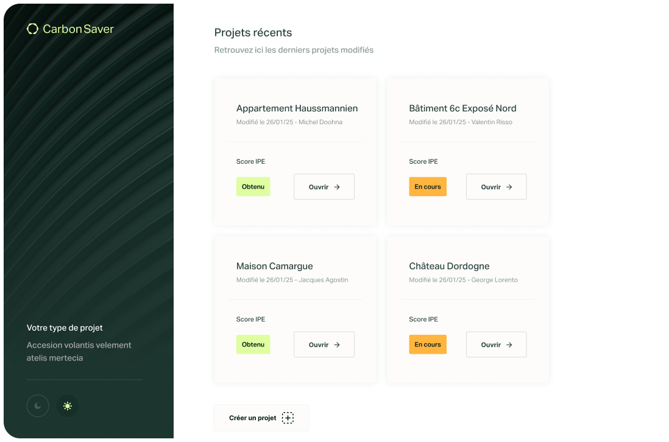Click the Votre type de projet heading

(65, 328)
